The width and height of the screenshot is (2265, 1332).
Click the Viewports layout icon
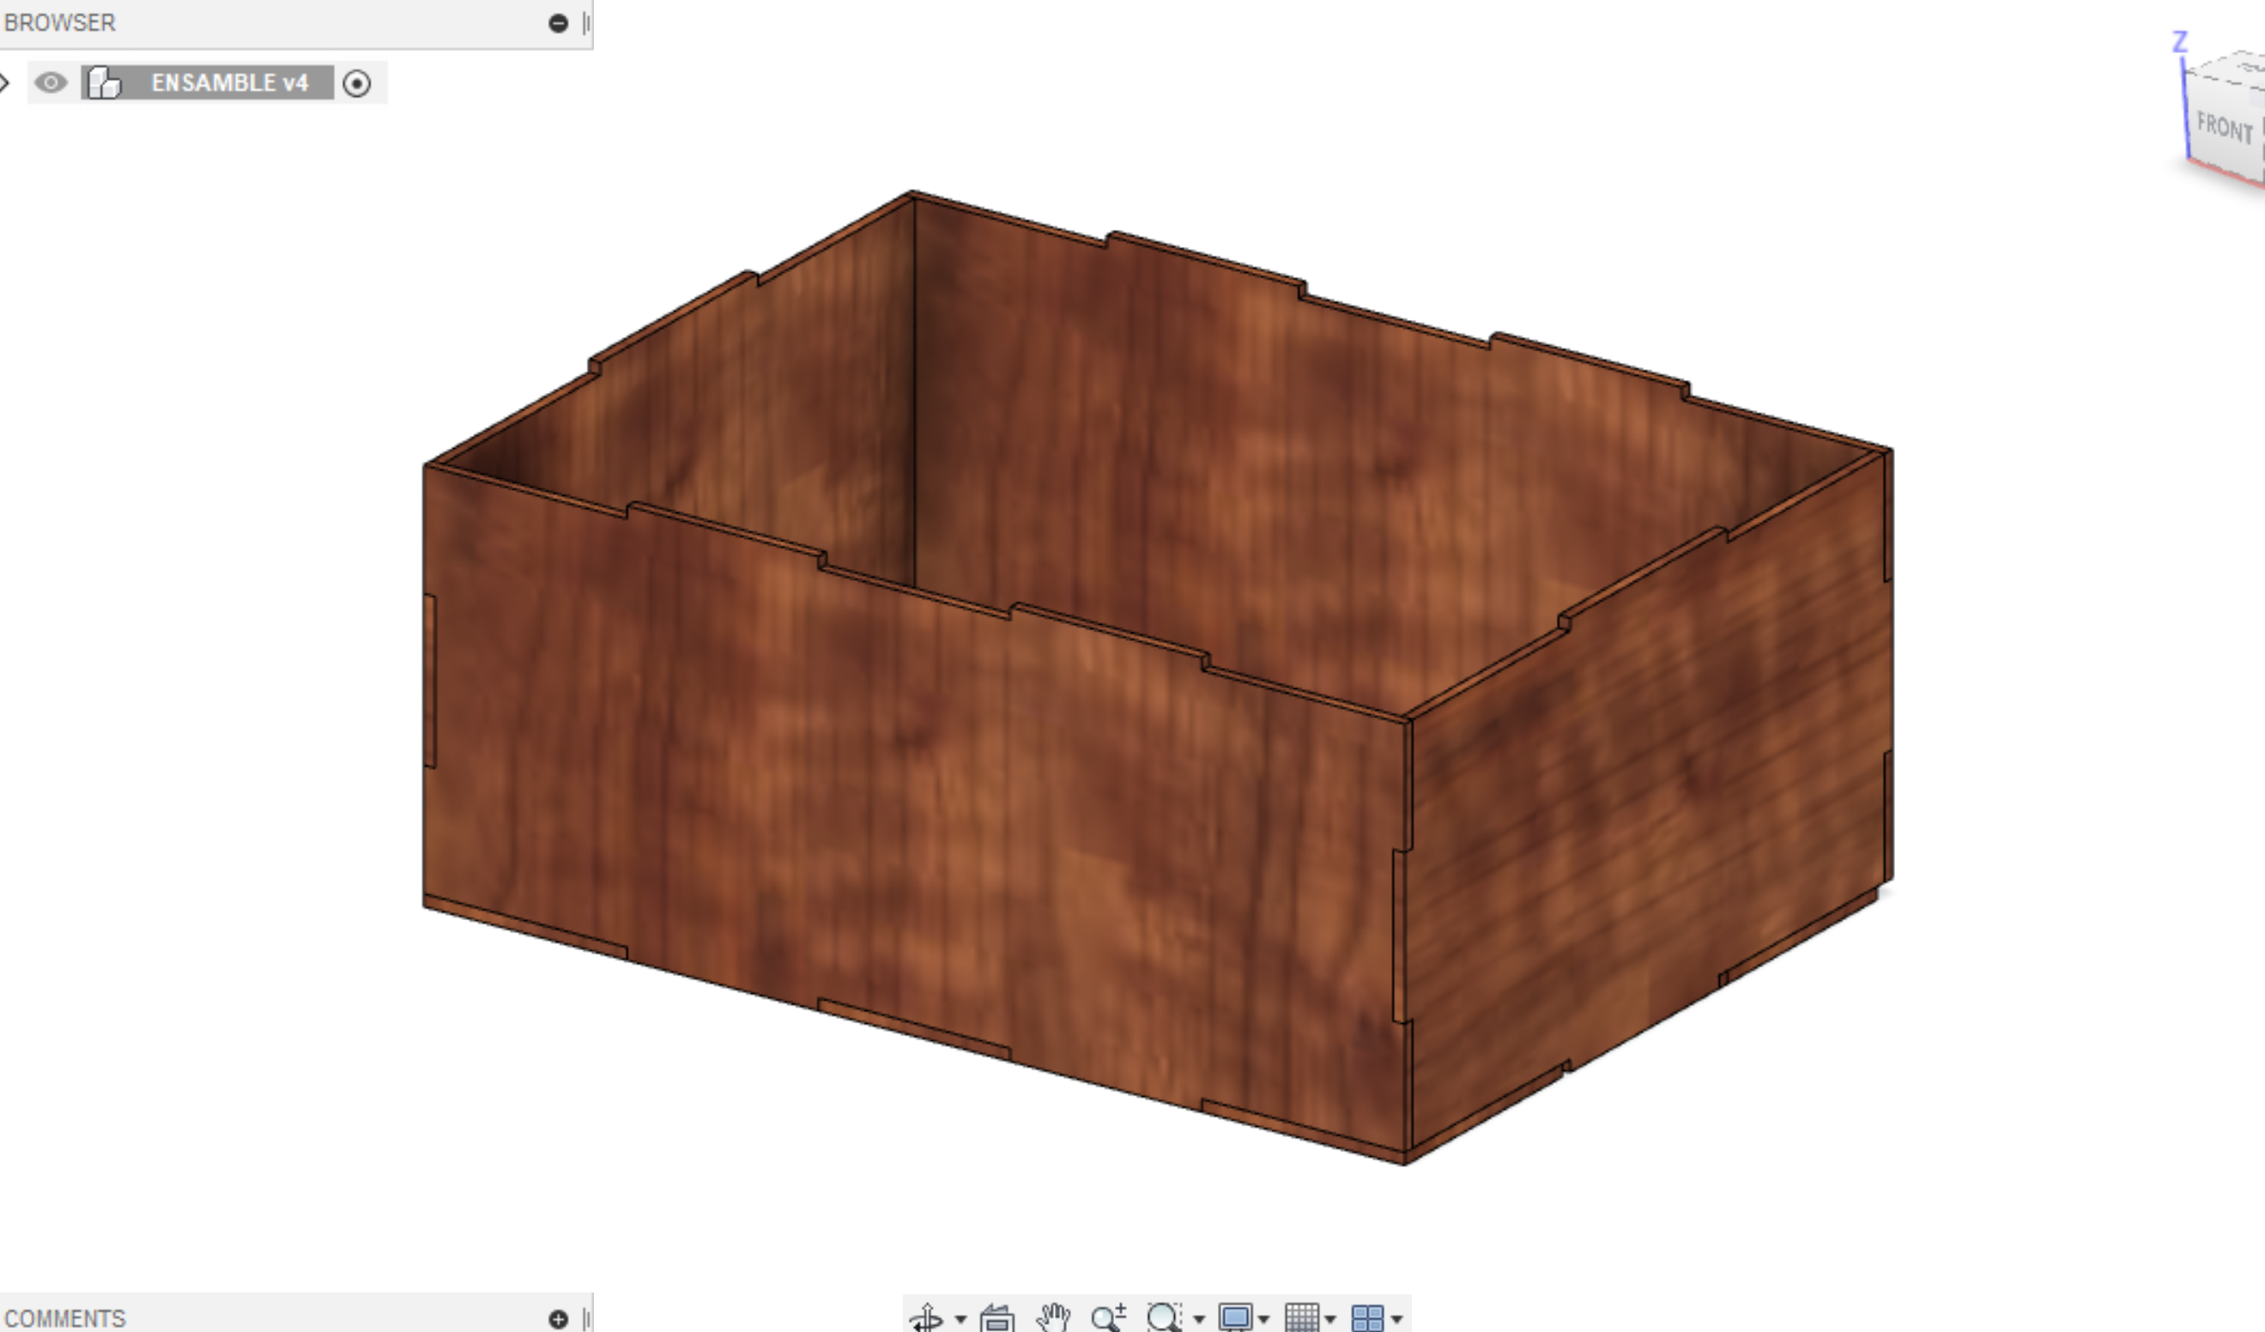coord(1368,1317)
